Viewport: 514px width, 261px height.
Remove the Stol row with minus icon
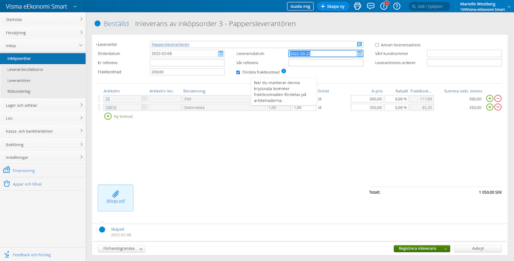[498, 99]
